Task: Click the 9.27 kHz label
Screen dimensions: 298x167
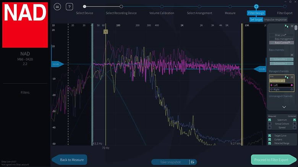Action: 236,143
